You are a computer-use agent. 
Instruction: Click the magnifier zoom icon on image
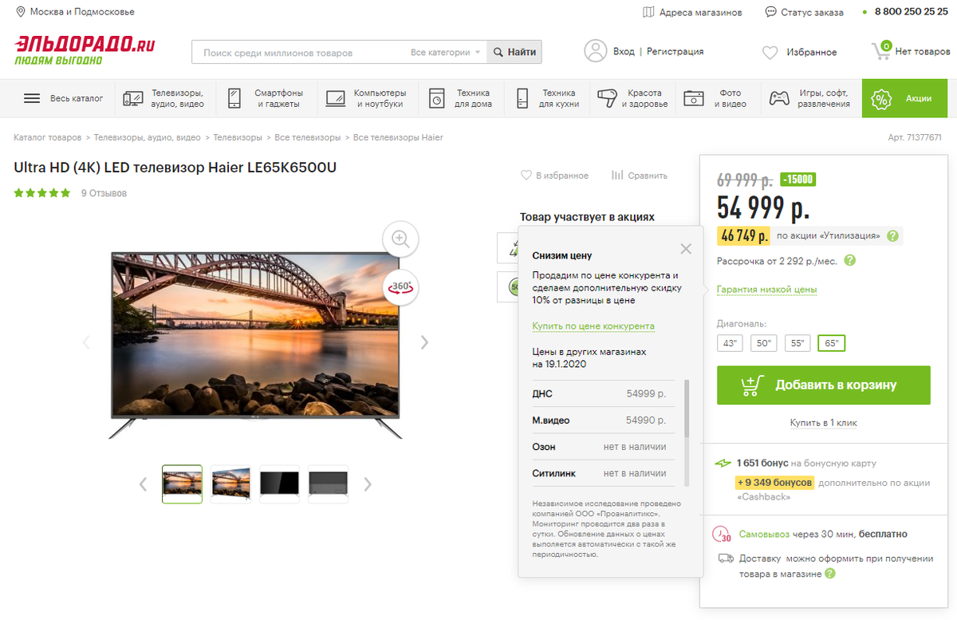(x=400, y=238)
